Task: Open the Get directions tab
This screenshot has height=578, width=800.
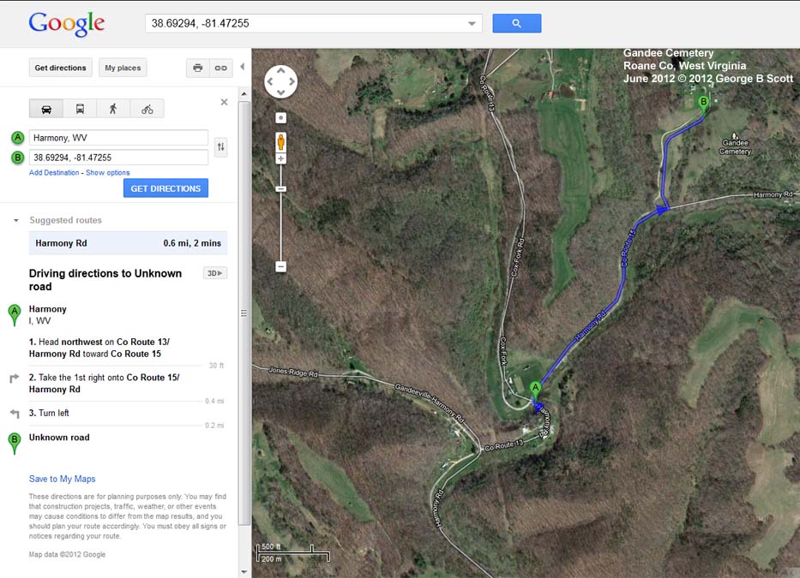Action: pyautogui.click(x=60, y=68)
